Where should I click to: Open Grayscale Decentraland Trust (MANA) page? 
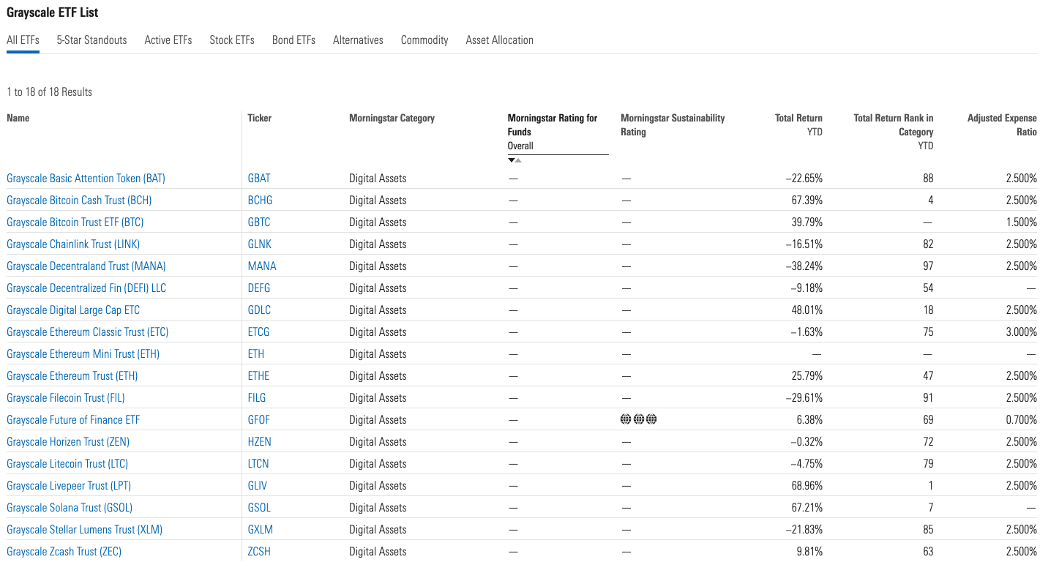click(x=86, y=266)
